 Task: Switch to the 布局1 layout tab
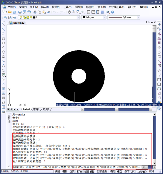(36, 109)
